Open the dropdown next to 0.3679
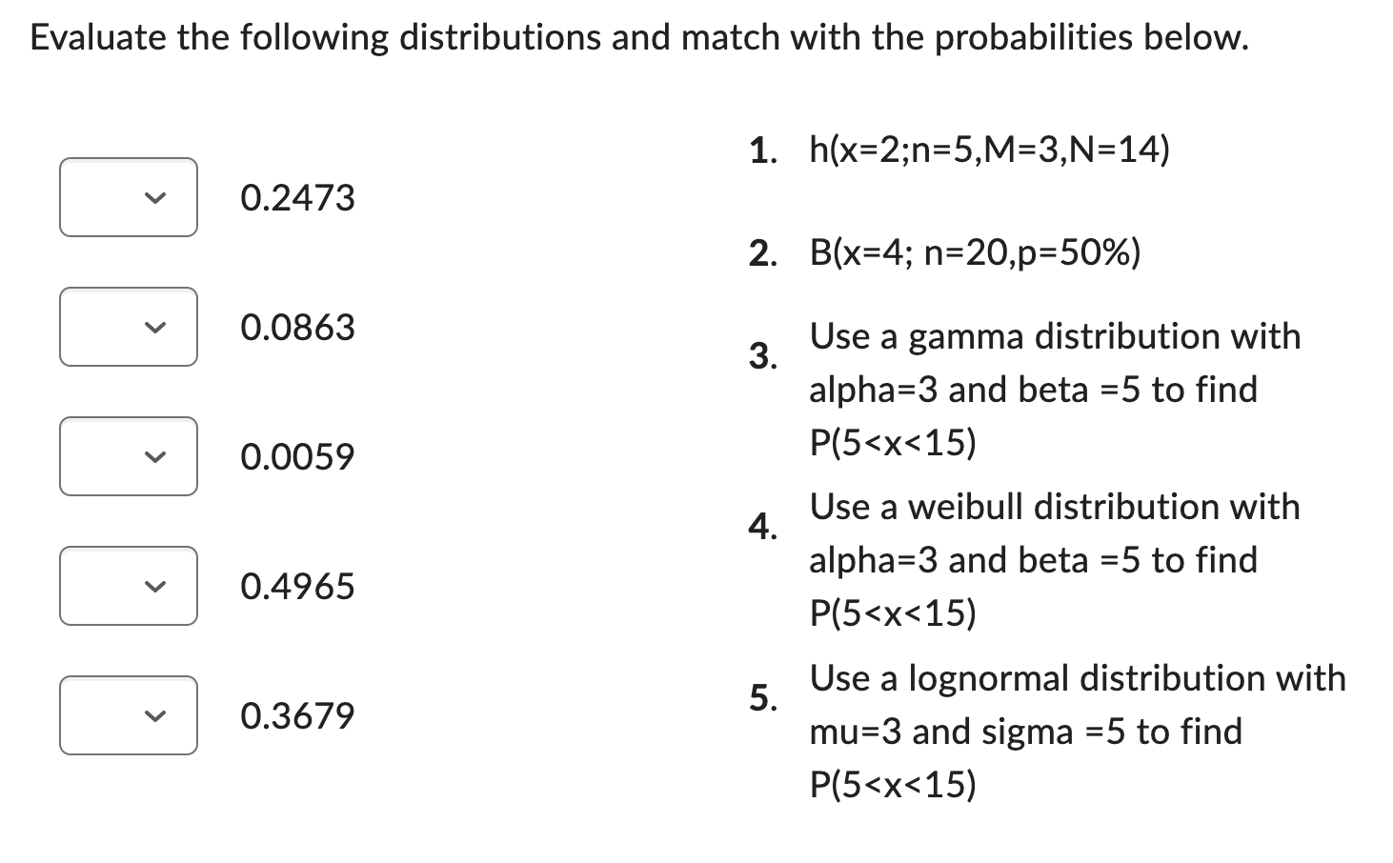 128,715
